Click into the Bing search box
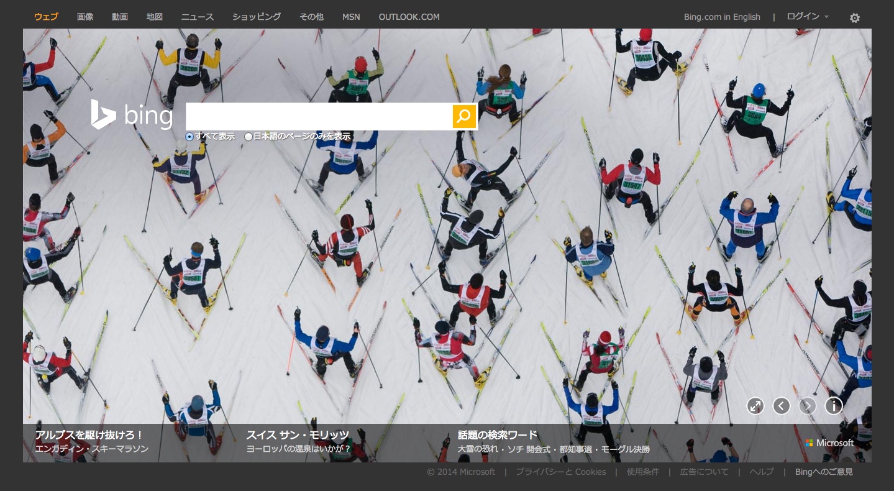The width and height of the screenshot is (894, 491). pyautogui.click(x=318, y=116)
